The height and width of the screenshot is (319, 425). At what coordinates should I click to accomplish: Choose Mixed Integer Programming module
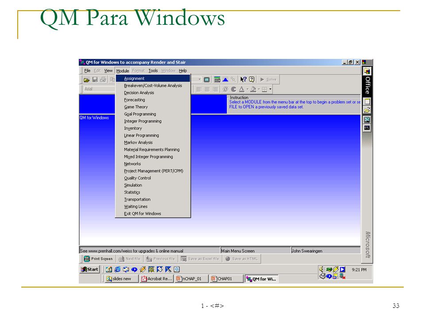(153, 156)
